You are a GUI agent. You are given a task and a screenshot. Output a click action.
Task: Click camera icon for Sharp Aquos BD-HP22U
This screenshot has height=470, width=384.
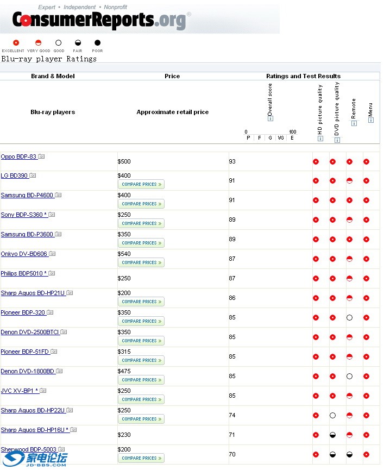(x=70, y=410)
